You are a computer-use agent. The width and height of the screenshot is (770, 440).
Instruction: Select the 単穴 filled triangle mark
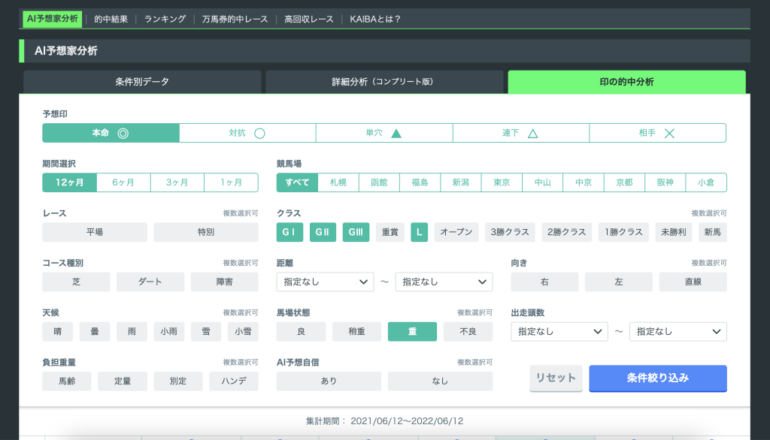(x=384, y=133)
